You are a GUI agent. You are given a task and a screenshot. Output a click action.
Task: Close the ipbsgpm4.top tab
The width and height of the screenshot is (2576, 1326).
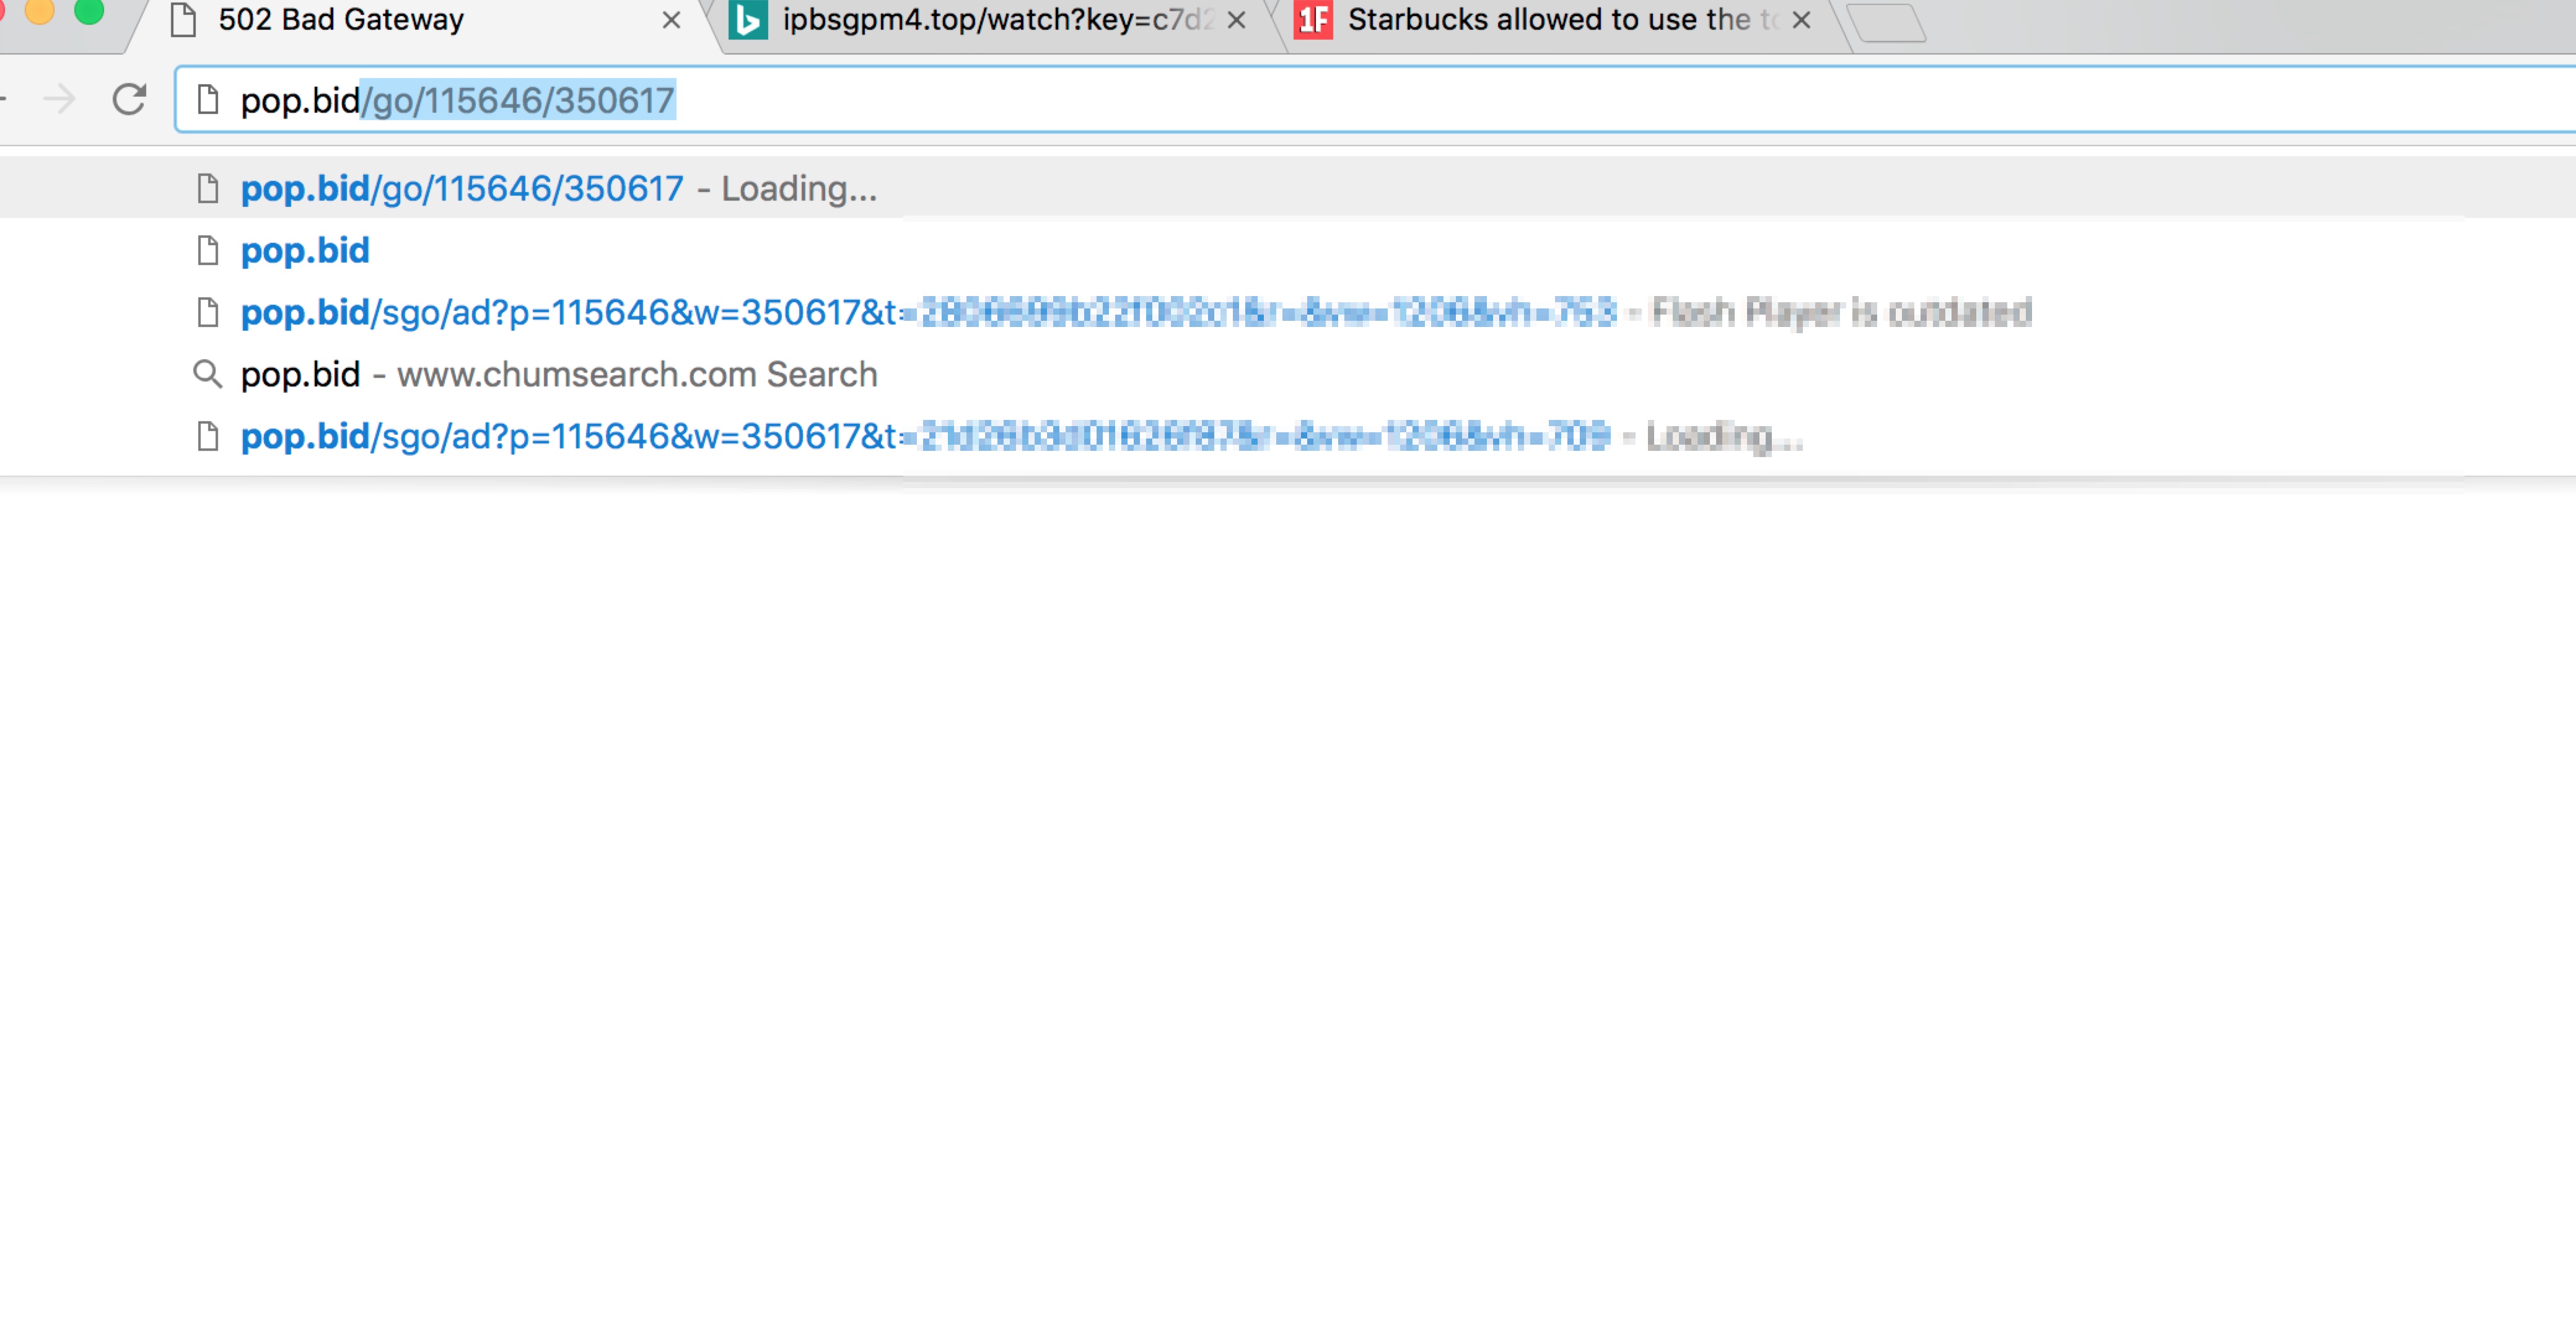click(1236, 20)
